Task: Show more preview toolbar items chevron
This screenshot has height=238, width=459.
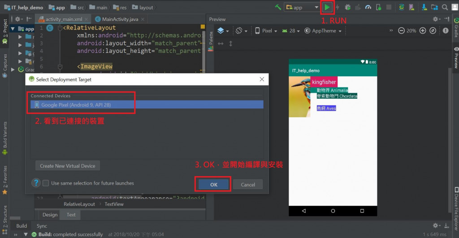Action: pos(391,30)
